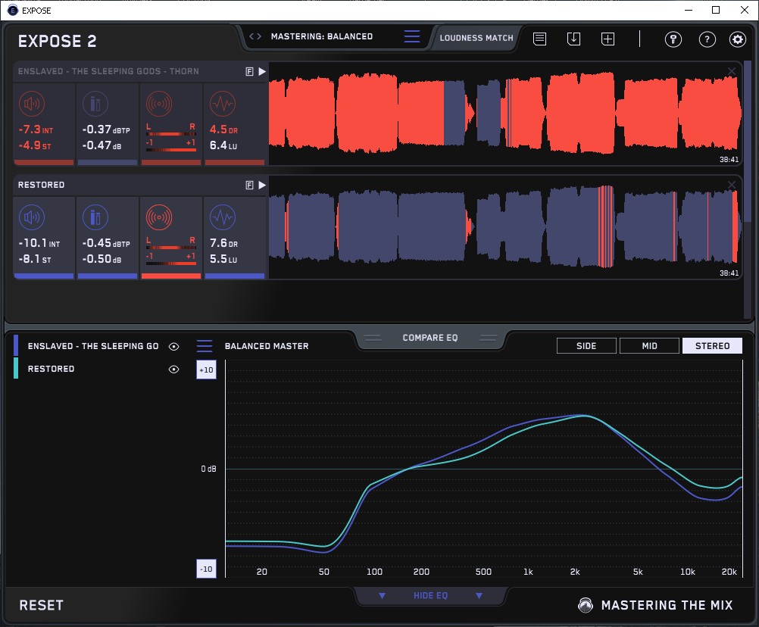Screen dimensions: 759x627
Task: Click the Enslaved track waveform
Action: [x=505, y=114]
